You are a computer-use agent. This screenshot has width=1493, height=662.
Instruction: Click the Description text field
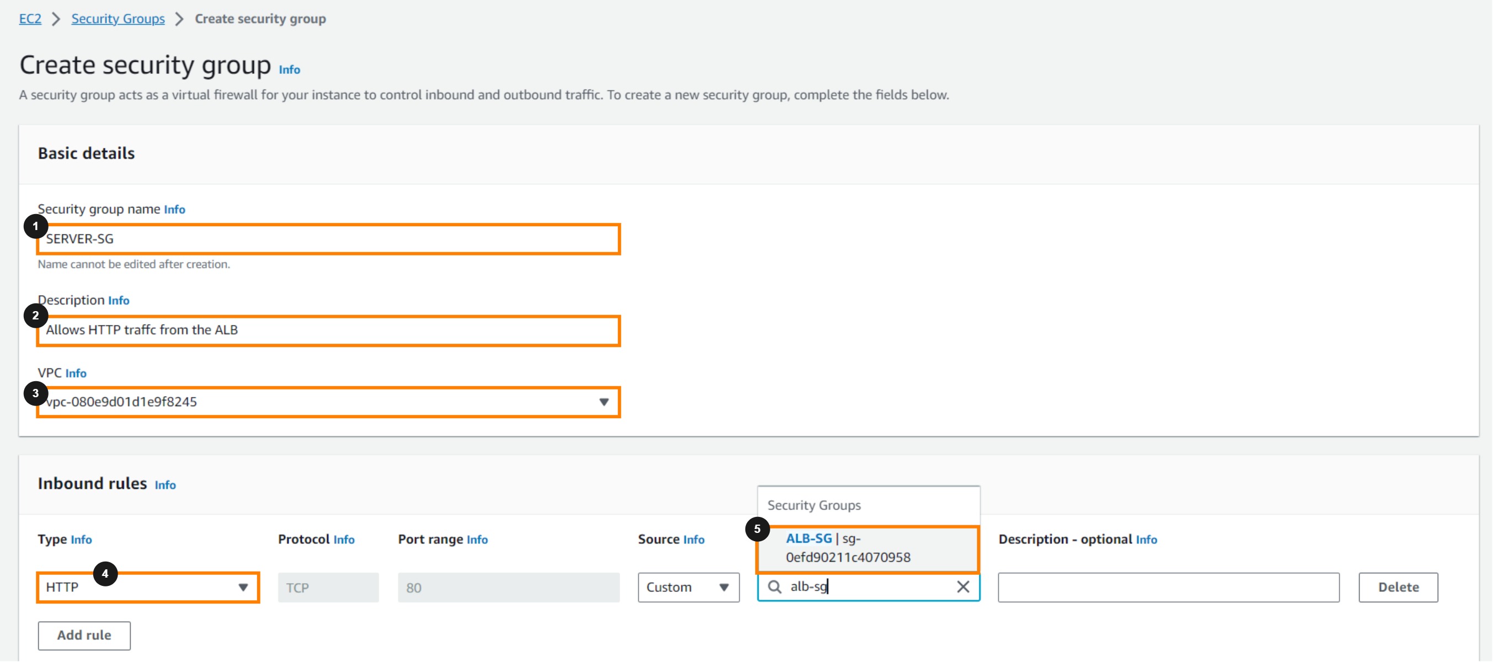click(328, 330)
